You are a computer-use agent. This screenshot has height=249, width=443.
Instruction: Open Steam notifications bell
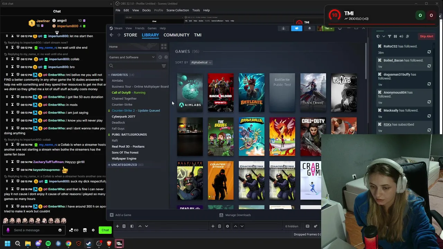(309, 28)
